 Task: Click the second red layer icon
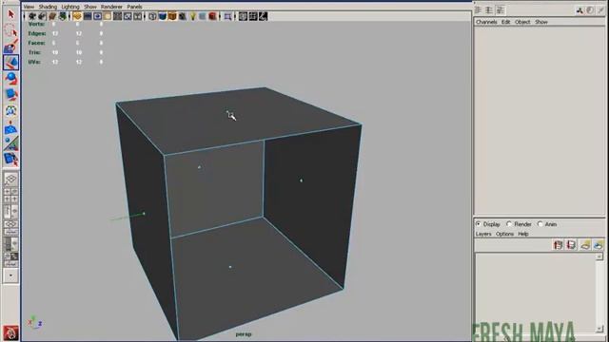571,245
